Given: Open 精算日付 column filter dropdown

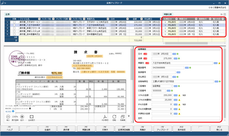Looking at the screenshot, I should pos(196,19).
